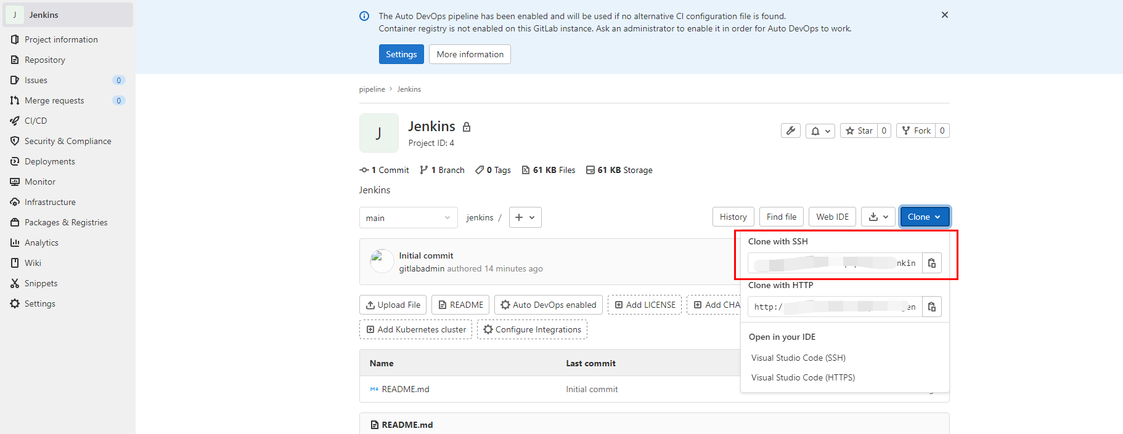
Task: View the 1 Commit link
Action: point(384,170)
